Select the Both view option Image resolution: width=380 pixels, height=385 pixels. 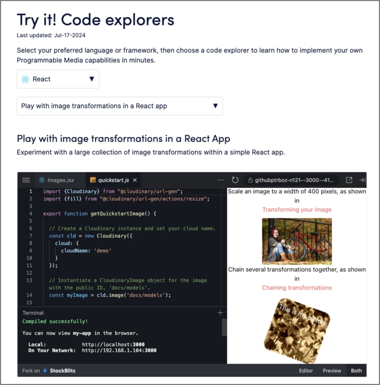click(x=356, y=371)
